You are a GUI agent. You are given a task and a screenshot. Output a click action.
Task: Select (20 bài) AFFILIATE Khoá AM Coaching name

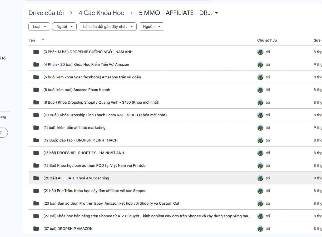click(x=76, y=178)
